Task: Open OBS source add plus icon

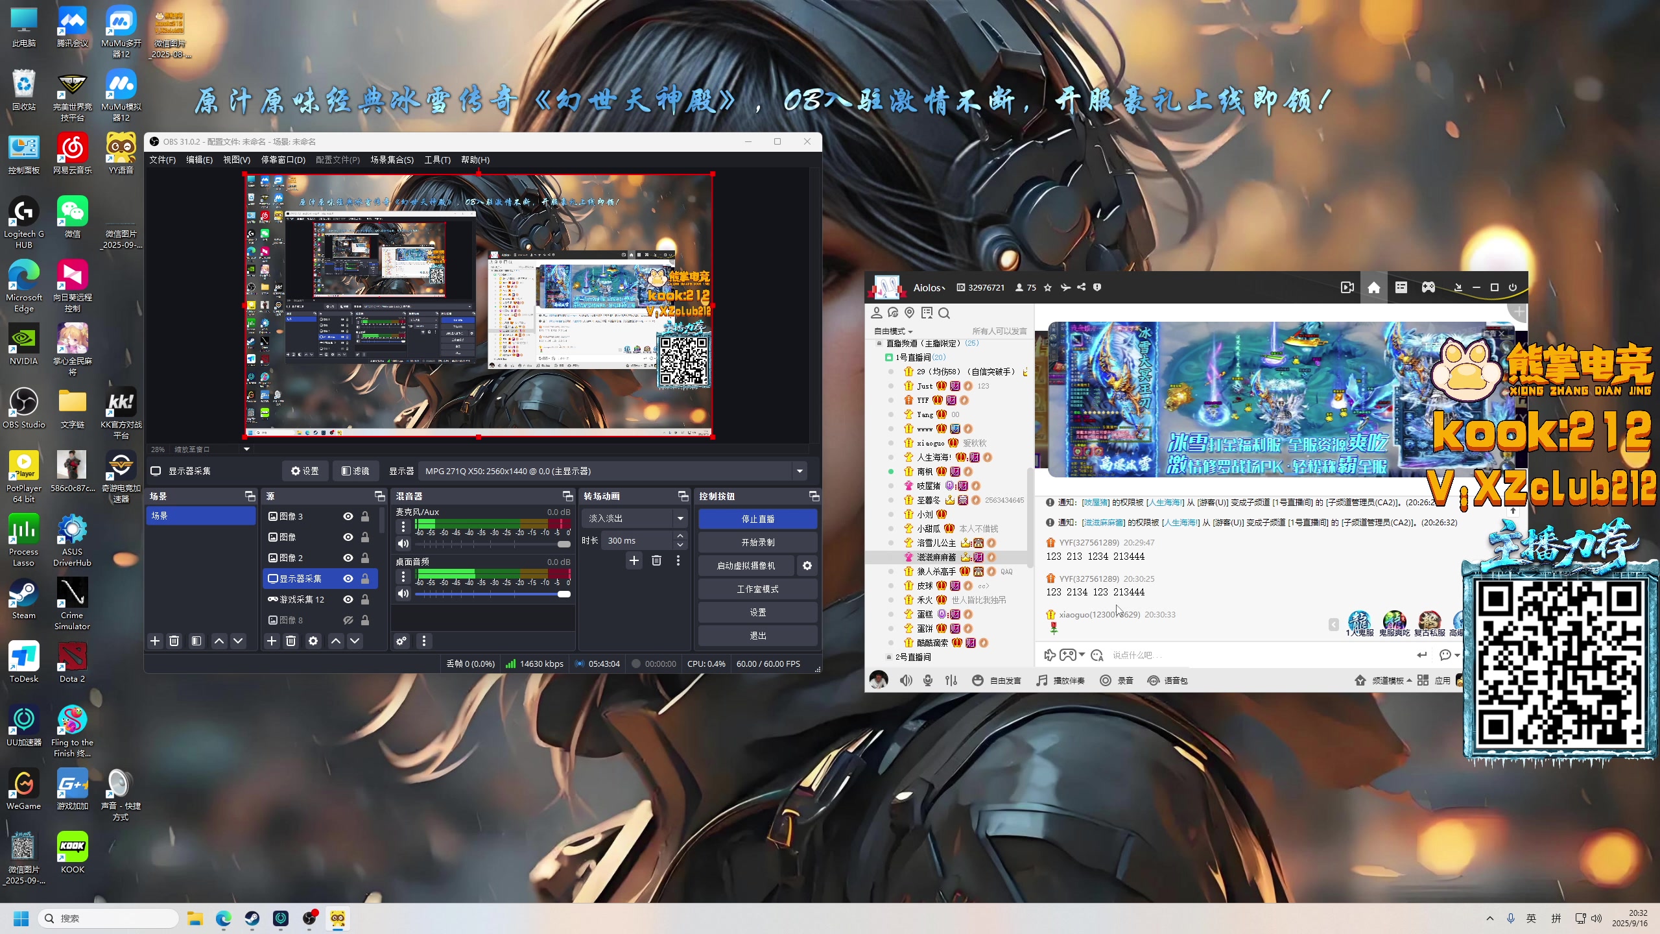Action: 272,641
